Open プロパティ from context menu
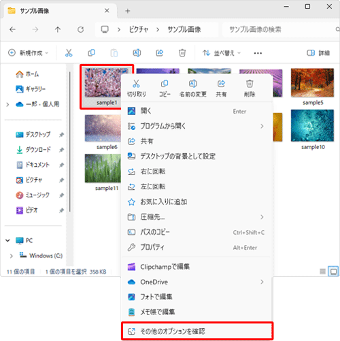340x341 pixels. pos(197,247)
